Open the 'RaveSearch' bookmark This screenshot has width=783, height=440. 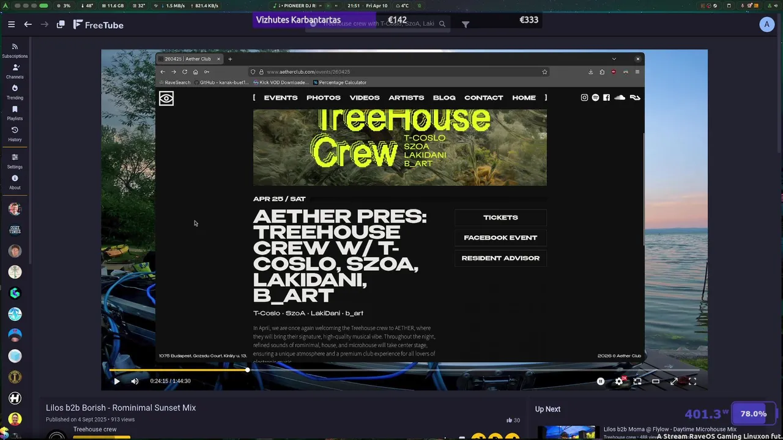(x=174, y=82)
